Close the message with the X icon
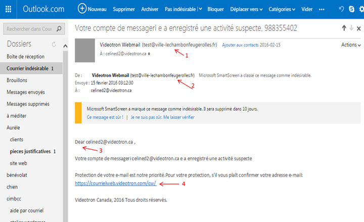The image size is (364, 222). click(x=358, y=28)
